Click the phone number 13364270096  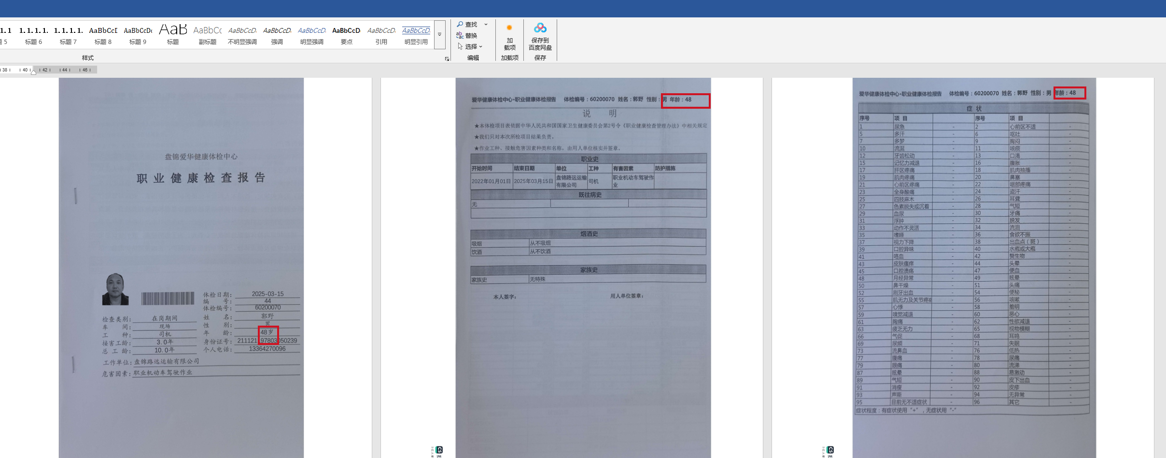267,349
